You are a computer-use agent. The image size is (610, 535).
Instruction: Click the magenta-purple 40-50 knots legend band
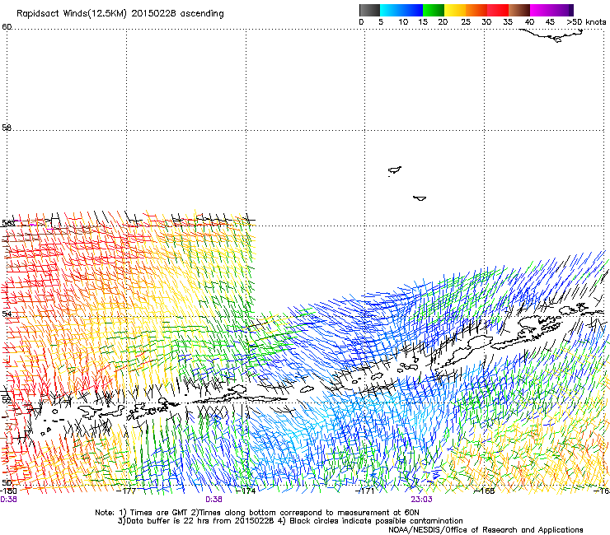[x=551, y=10]
